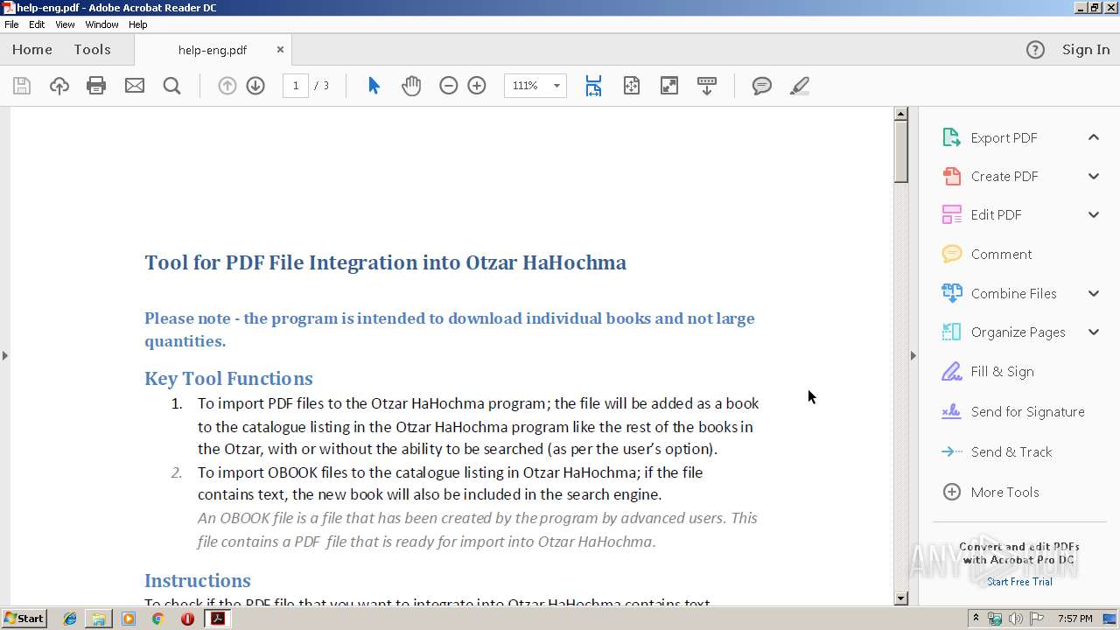Viewport: 1120px width, 630px height.
Task: Collapse the Export PDF section chevron
Action: click(x=1094, y=137)
